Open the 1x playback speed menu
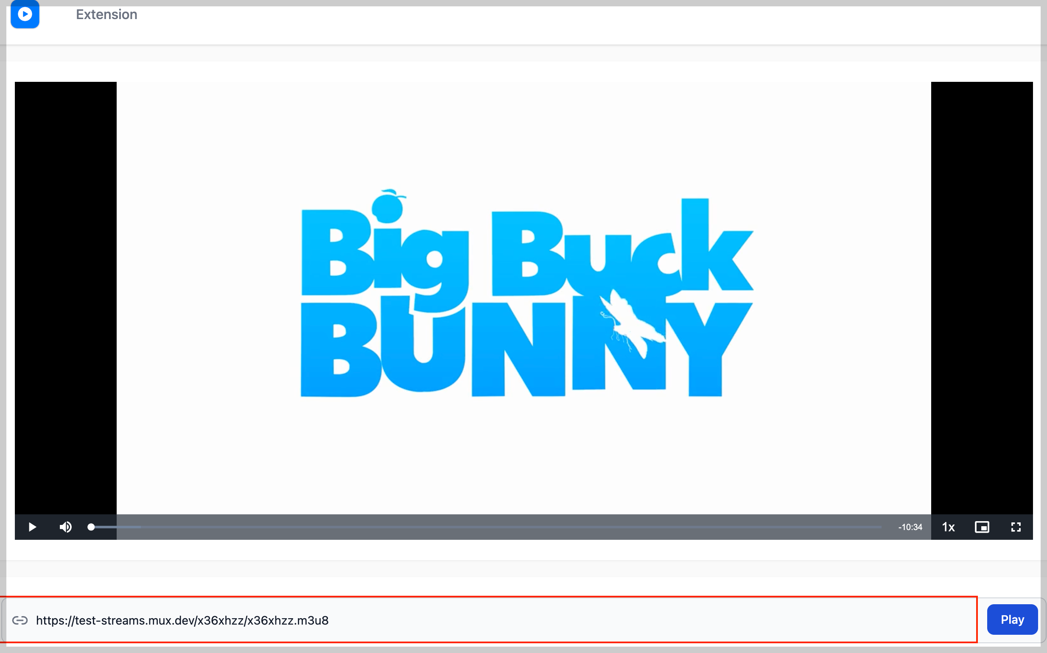 click(x=948, y=527)
